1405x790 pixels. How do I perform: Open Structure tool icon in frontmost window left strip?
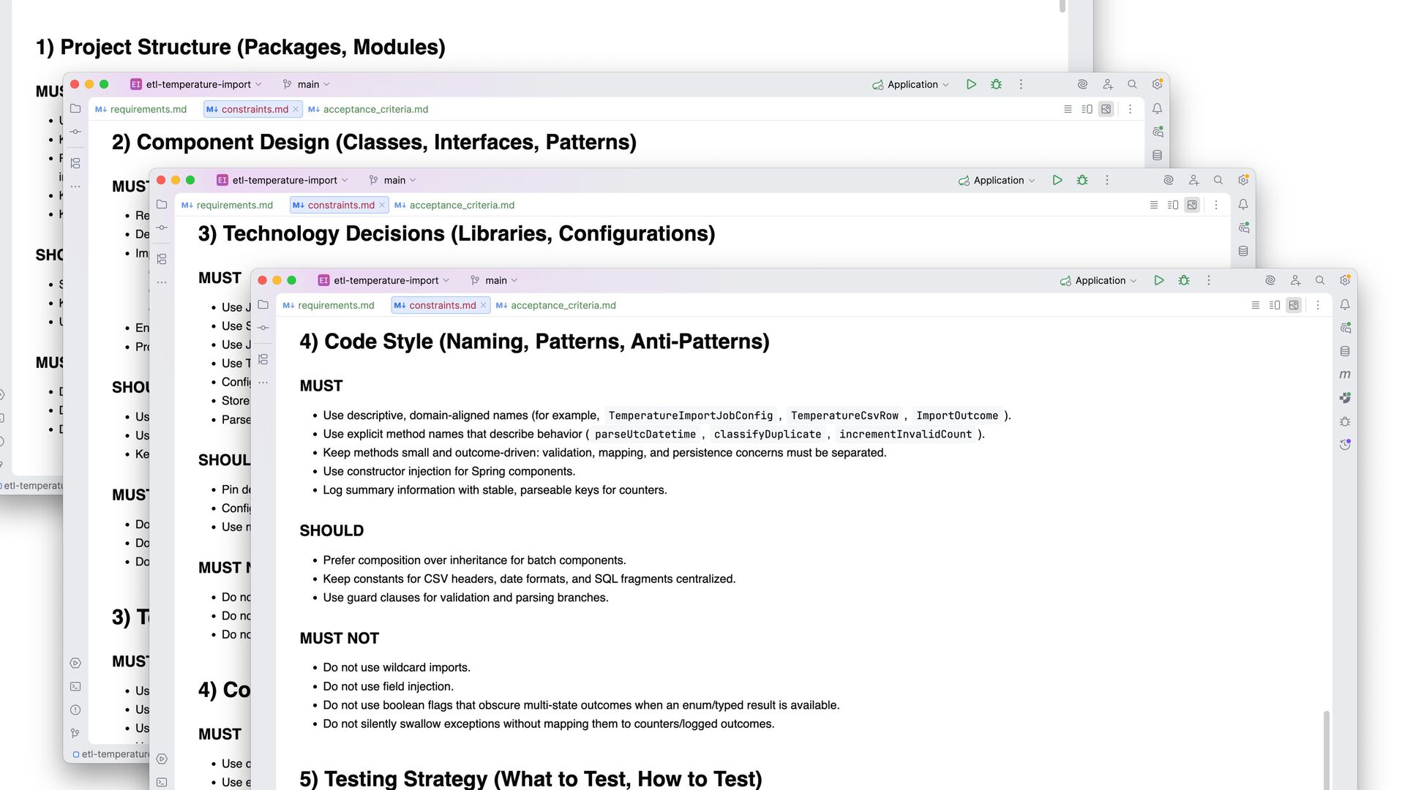pos(263,359)
